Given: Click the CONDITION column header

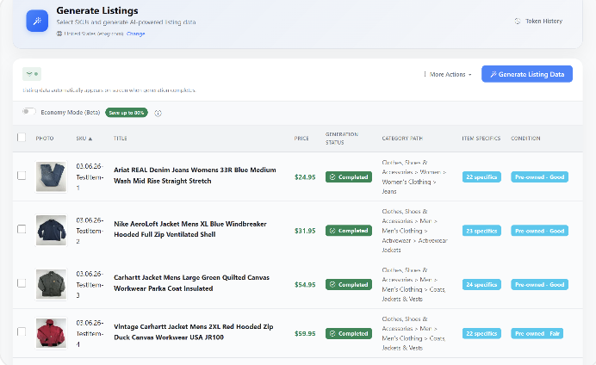Looking at the screenshot, I should (525, 139).
